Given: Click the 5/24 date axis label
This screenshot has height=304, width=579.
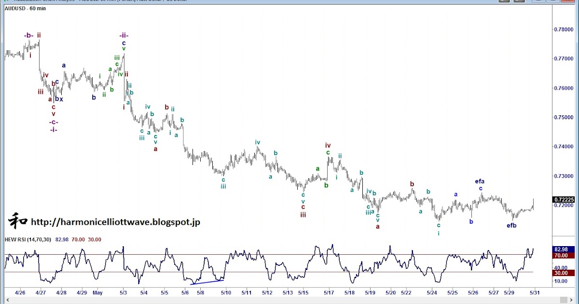Looking at the screenshot, I should tap(432, 292).
